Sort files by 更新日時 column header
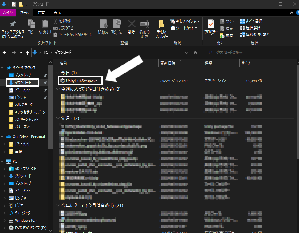Image resolution: width=299 pixels, height=233 pixels. tap(167, 63)
